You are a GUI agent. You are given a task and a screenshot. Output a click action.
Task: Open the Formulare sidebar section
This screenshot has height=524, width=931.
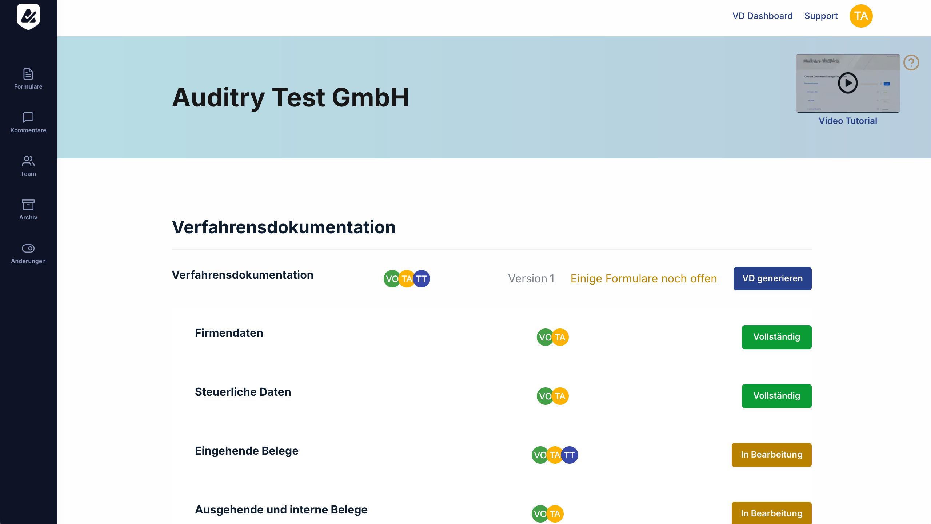point(28,79)
